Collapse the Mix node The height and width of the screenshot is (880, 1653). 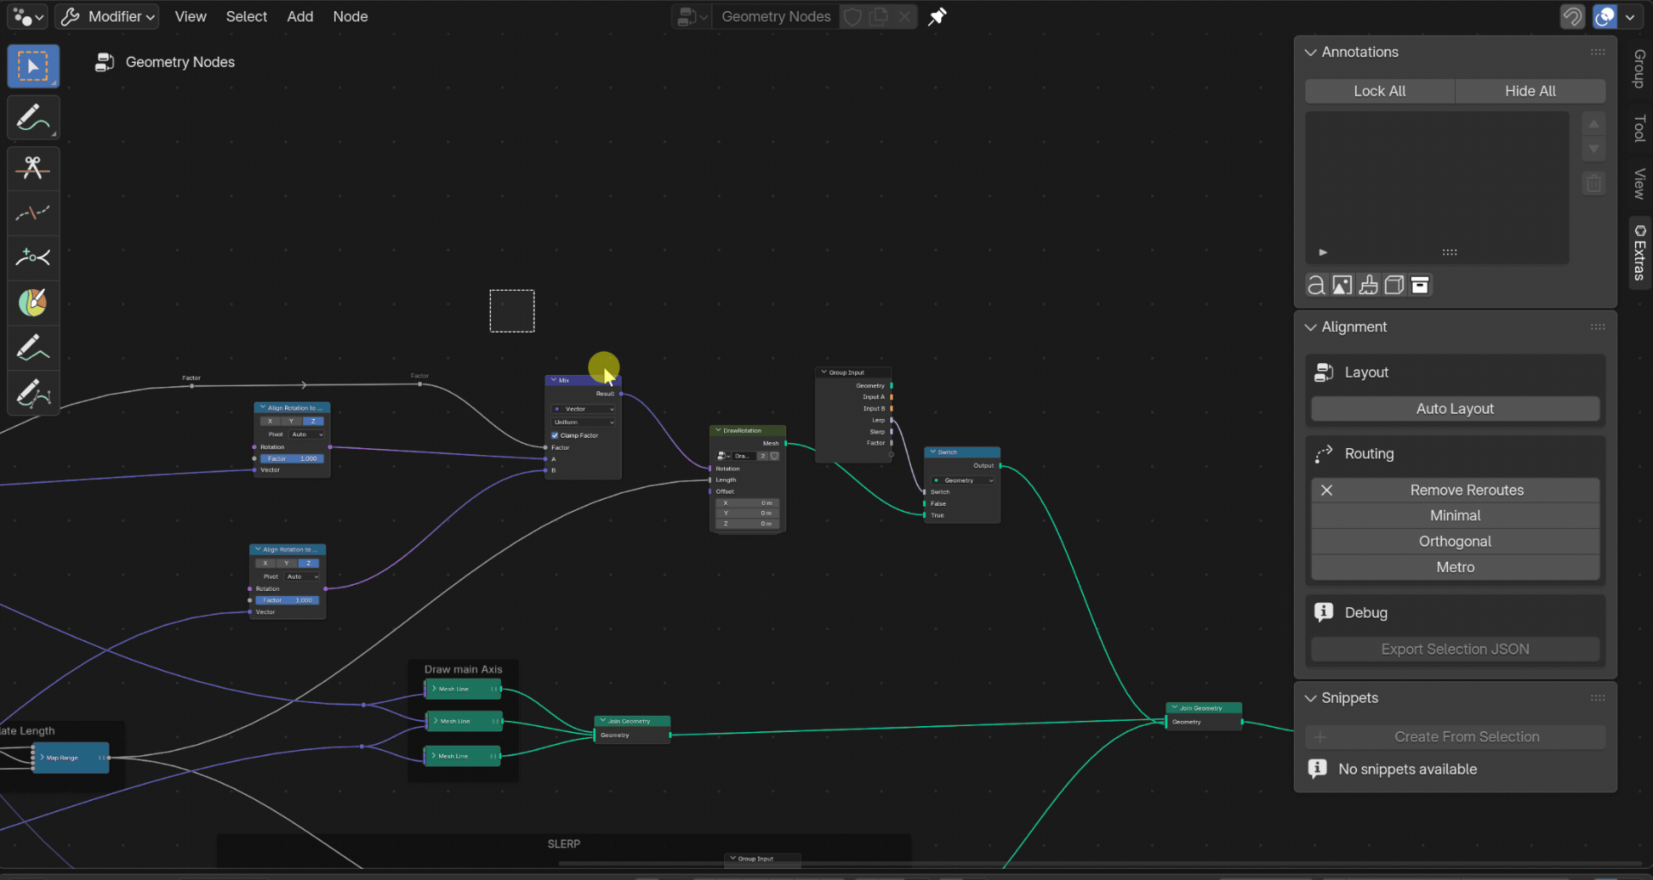pyautogui.click(x=553, y=380)
